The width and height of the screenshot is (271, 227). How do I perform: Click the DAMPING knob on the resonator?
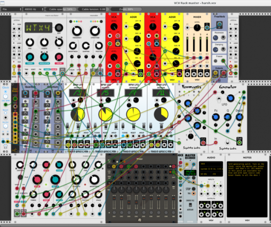click(x=86, y=46)
